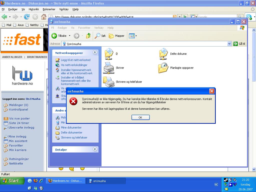Image resolution: width=256 pixels, height=192 pixels.
Task: Open the Planlagte oppgaver folder
Action: point(176,68)
